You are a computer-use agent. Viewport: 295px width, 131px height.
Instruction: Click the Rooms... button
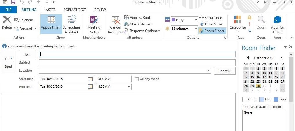pyautogui.click(x=225, y=71)
